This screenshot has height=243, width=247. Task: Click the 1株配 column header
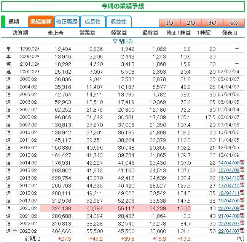(x=203, y=33)
